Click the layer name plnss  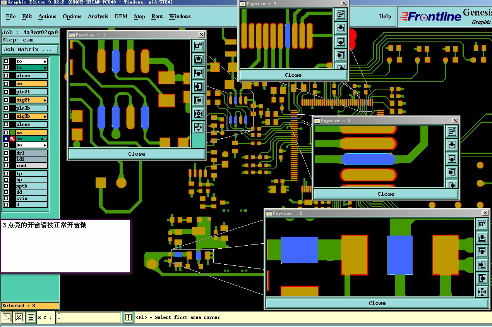click(31, 124)
